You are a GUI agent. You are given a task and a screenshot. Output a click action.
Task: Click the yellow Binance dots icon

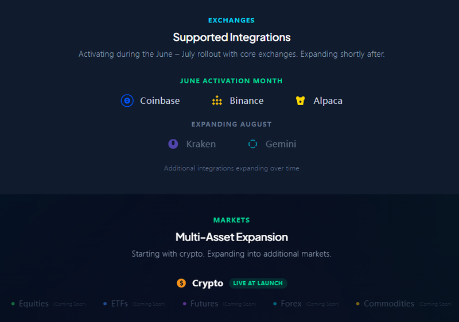click(x=217, y=100)
